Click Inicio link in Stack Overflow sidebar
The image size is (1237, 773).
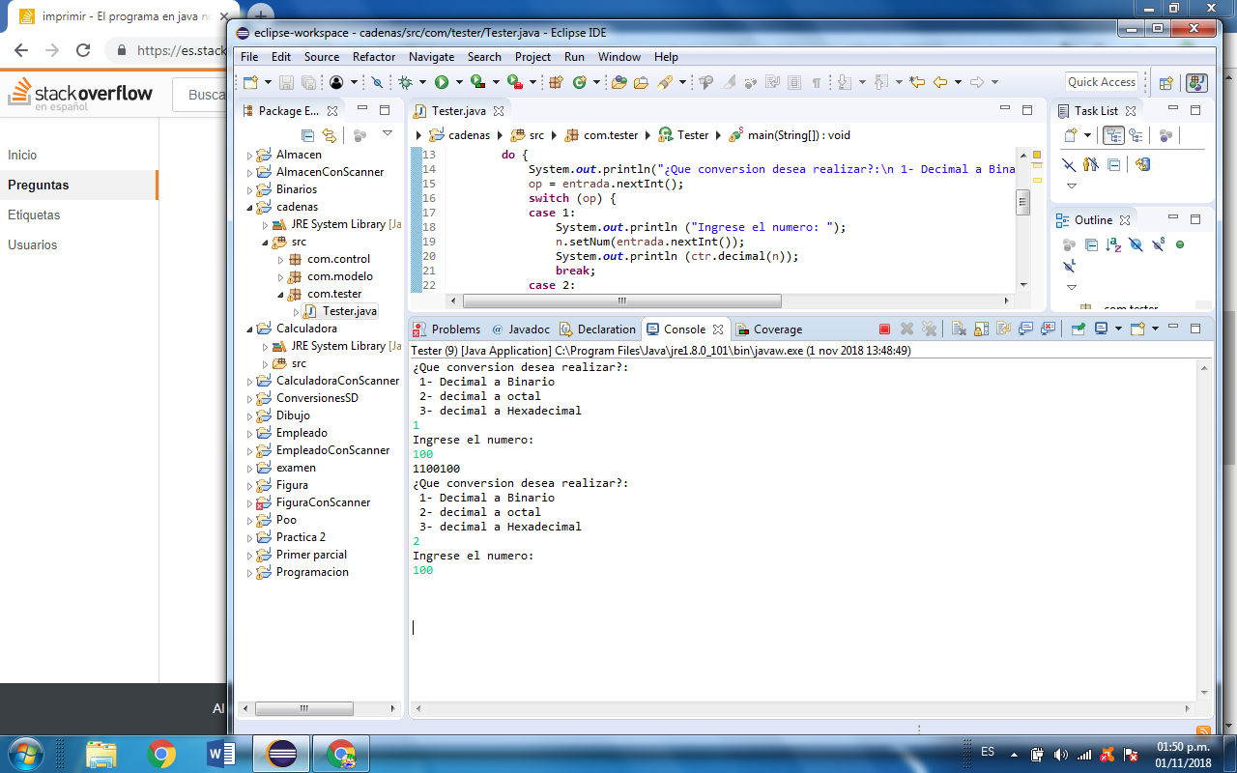click(22, 155)
